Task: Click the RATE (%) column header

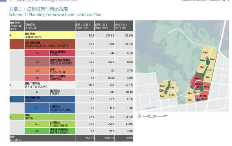Action: point(124,26)
